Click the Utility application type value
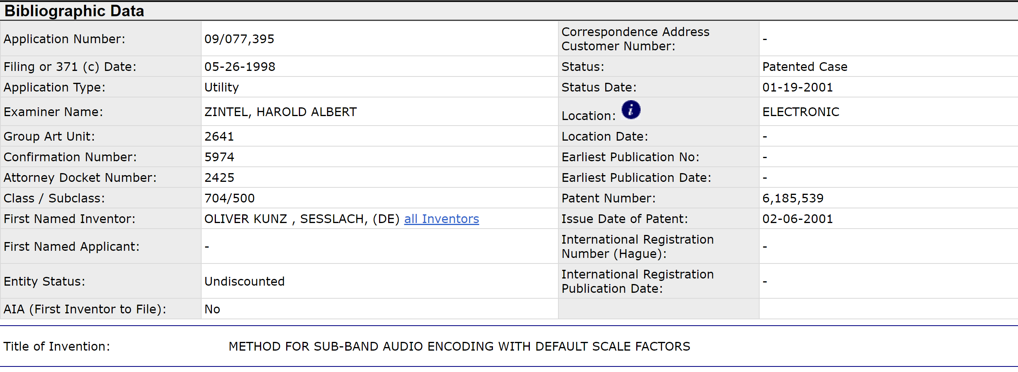 click(x=221, y=88)
